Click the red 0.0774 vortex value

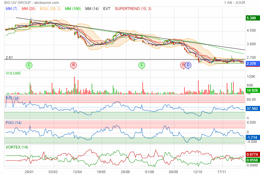(253, 154)
